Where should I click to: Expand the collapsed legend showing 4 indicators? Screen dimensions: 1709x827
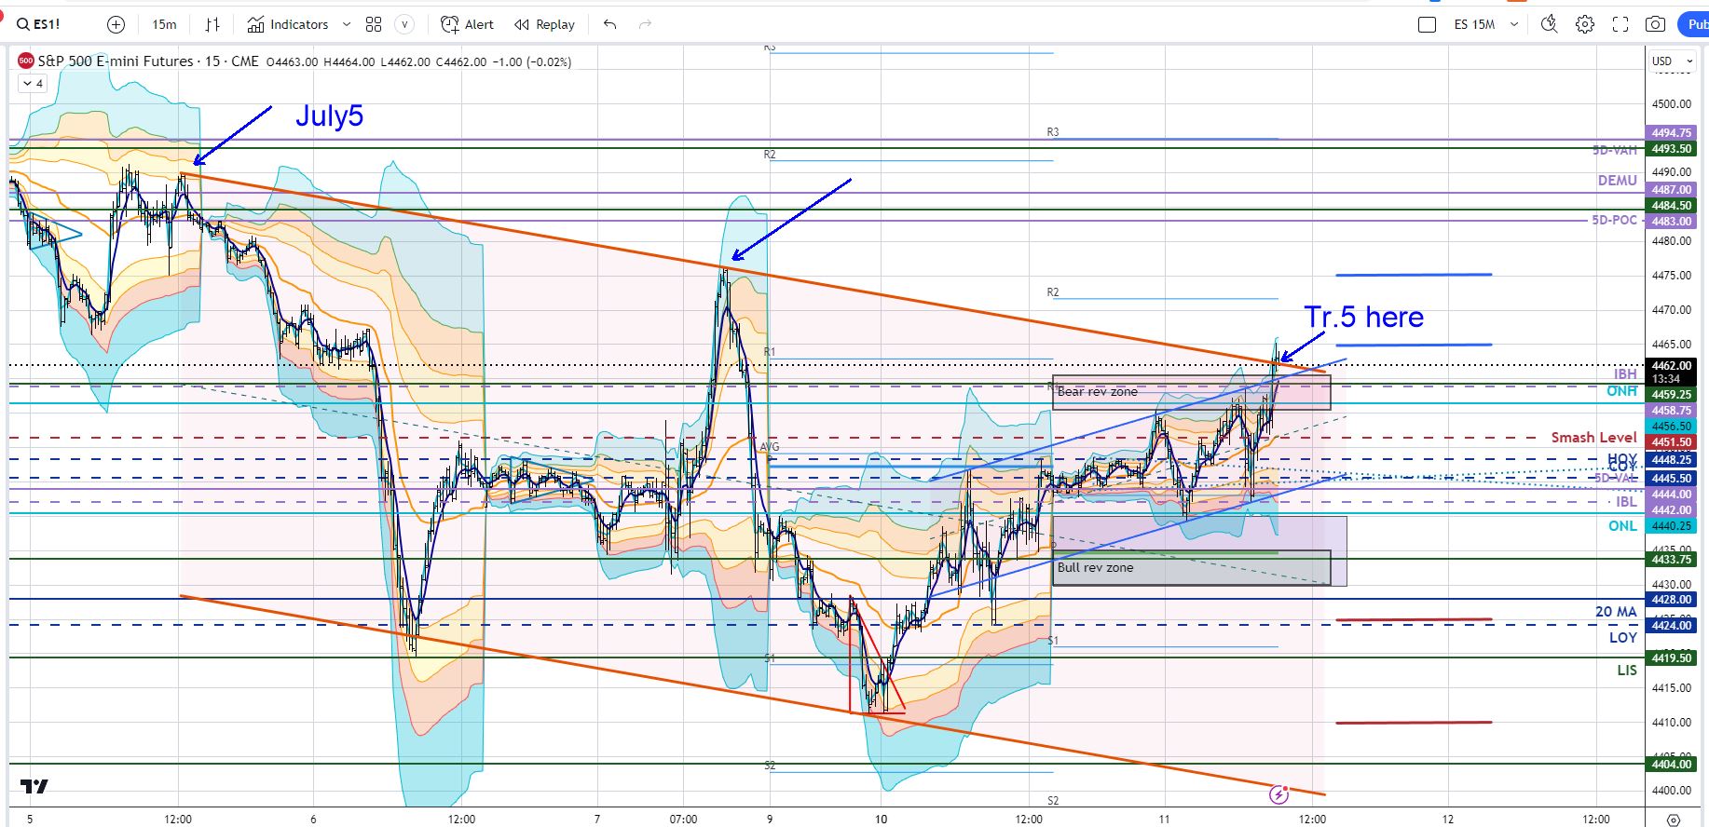[33, 83]
